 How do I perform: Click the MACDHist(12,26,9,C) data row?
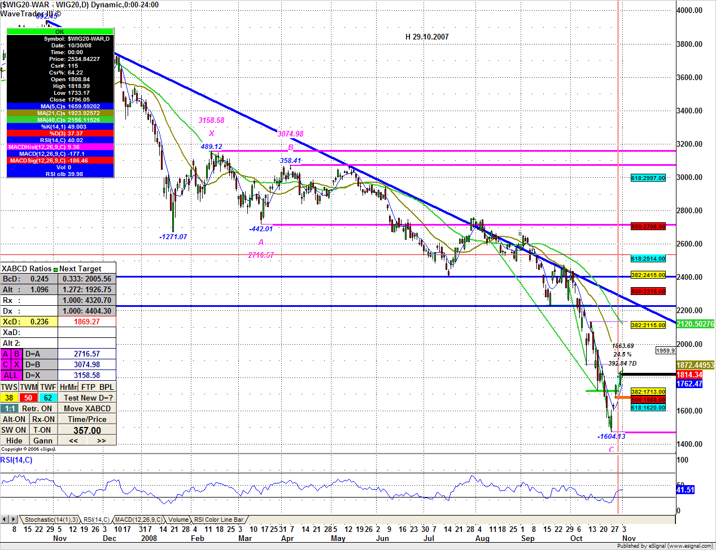[x=60, y=147]
